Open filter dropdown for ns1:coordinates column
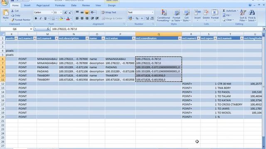Screen dimensions: 266x149 (x=180, y=38)
